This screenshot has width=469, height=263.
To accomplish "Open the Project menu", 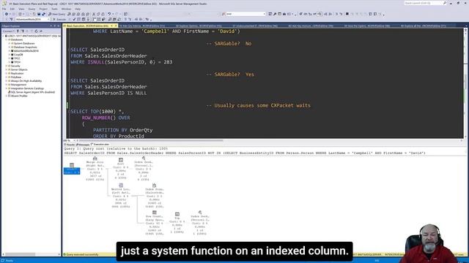I will pyautogui.click(x=43, y=9).
